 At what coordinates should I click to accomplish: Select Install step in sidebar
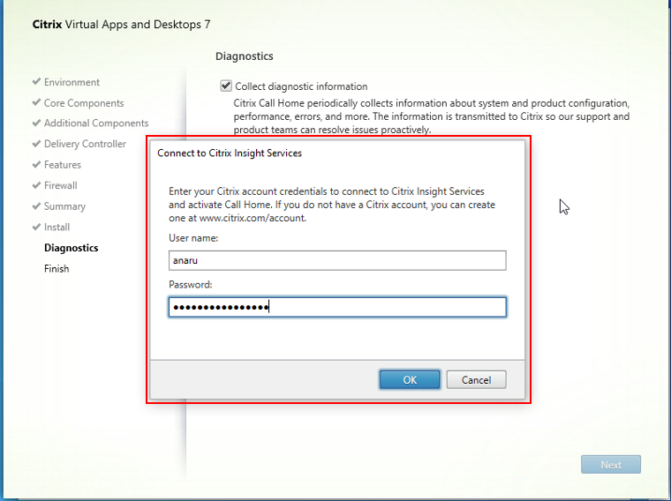tap(57, 227)
